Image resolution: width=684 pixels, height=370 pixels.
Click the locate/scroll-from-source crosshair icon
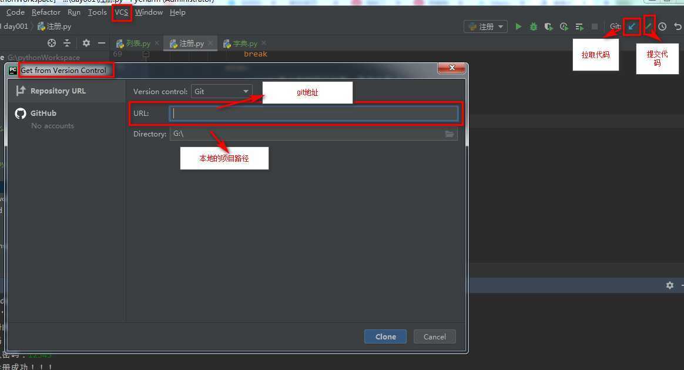[52, 43]
